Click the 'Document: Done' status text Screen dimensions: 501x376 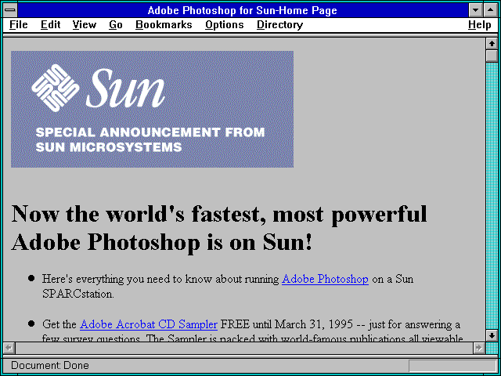tap(50, 366)
